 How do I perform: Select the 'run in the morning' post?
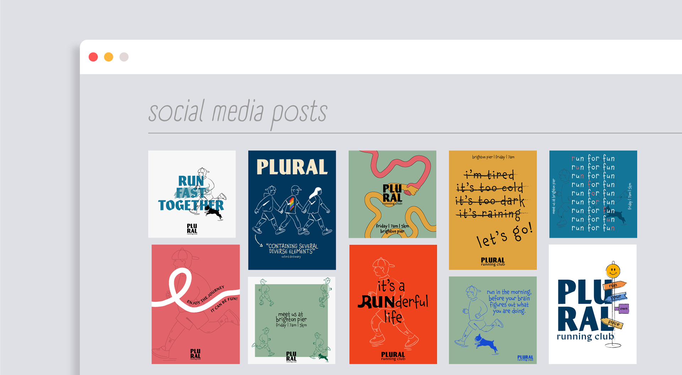pyautogui.click(x=493, y=320)
